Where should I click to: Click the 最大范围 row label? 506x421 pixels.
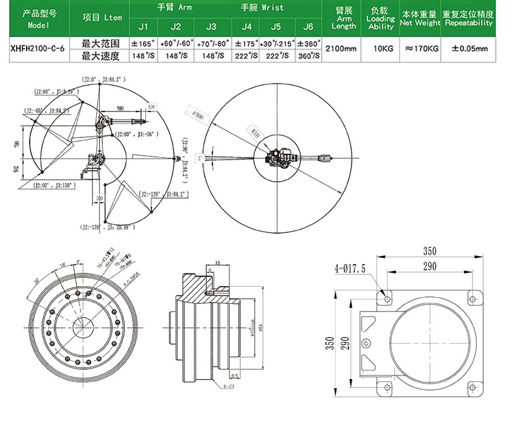(x=99, y=43)
